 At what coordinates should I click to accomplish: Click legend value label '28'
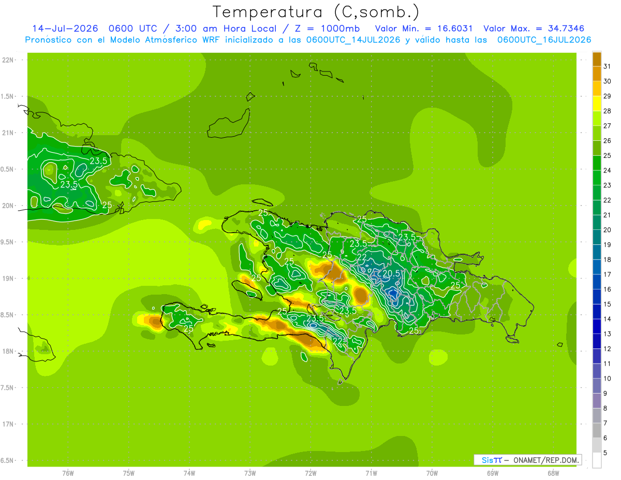[608, 111]
